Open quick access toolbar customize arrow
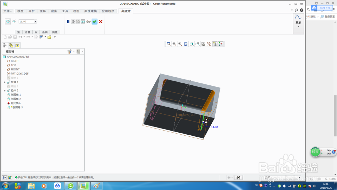 click(x=55, y=37)
